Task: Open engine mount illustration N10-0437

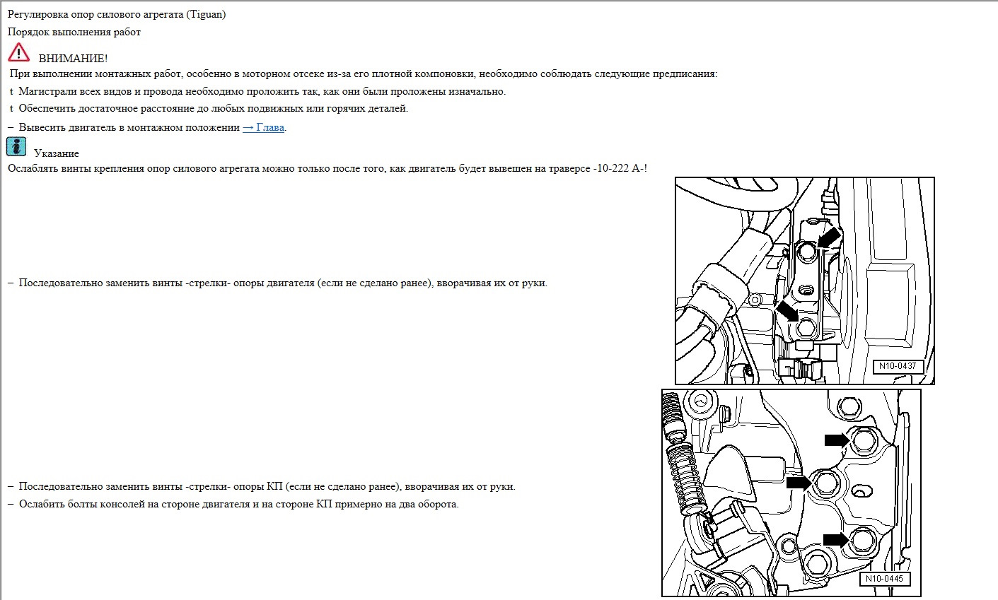Action: click(805, 281)
